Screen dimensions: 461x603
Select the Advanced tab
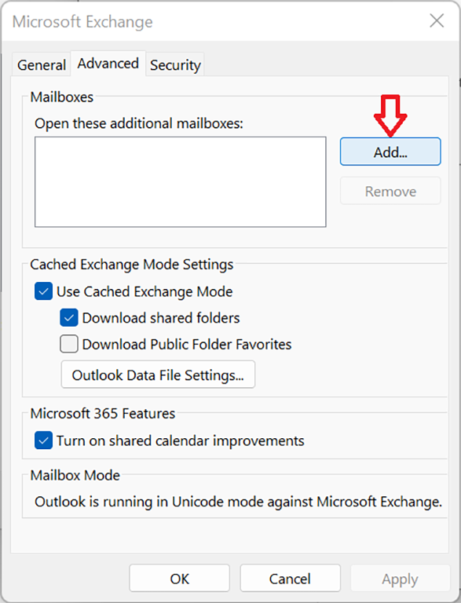pos(108,64)
